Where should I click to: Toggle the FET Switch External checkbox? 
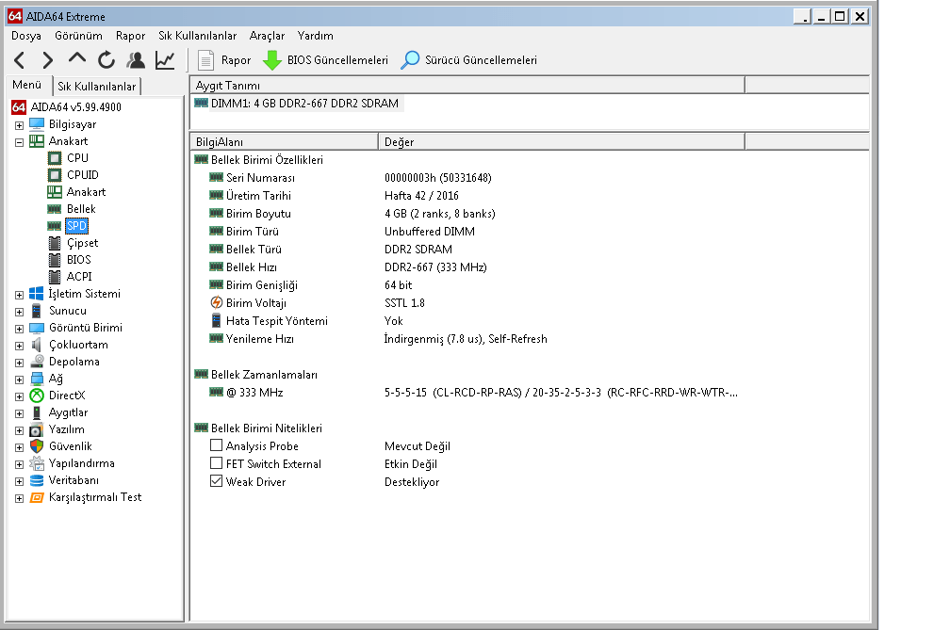click(x=217, y=463)
